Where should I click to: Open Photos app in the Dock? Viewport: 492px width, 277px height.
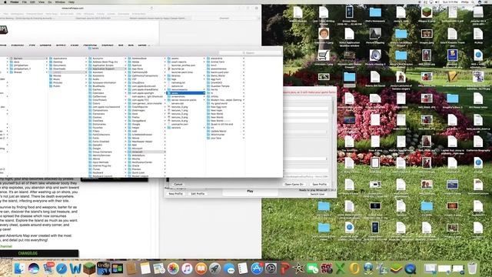(x=173, y=269)
